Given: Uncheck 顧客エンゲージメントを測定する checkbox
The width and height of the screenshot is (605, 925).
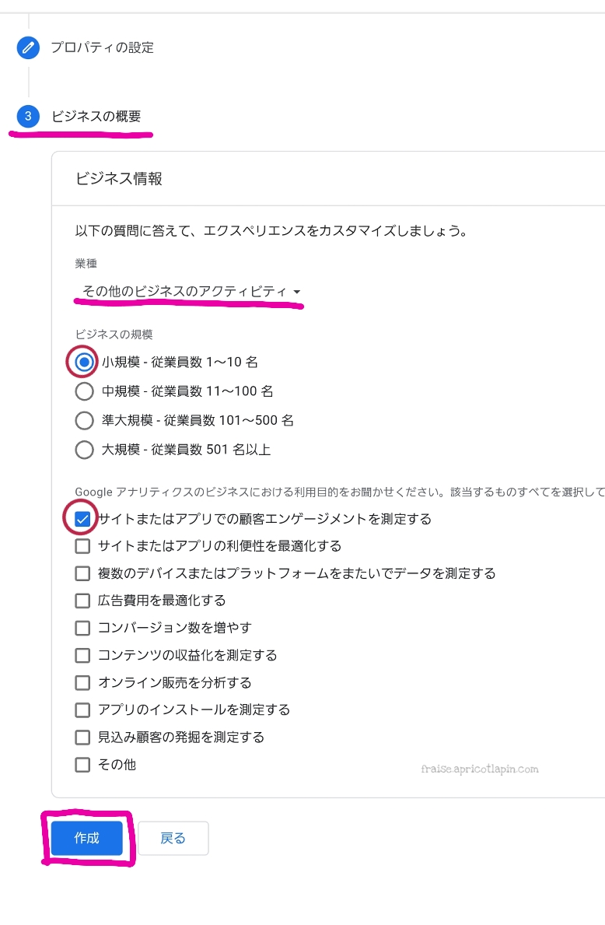Looking at the screenshot, I should click(x=82, y=519).
